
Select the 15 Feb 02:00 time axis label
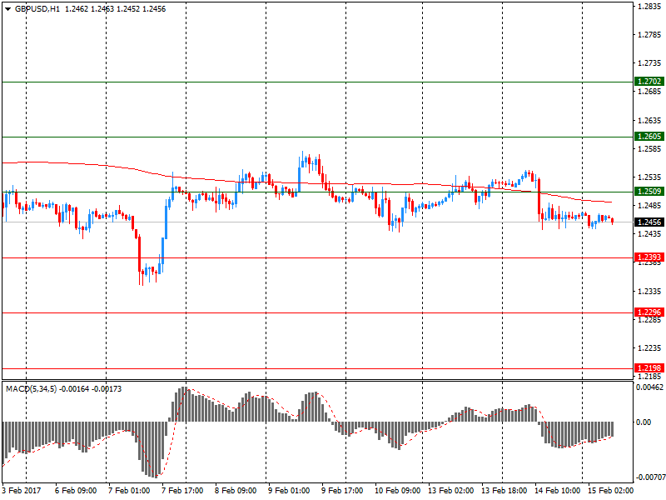pyautogui.click(x=610, y=491)
